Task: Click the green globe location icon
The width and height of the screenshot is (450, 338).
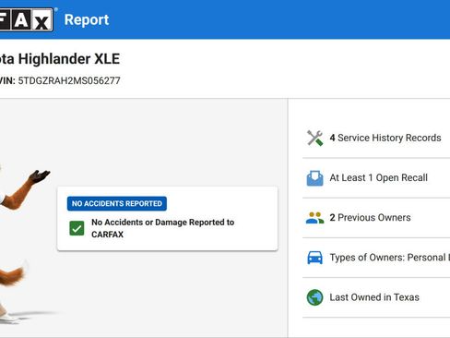Action: click(x=314, y=297)
